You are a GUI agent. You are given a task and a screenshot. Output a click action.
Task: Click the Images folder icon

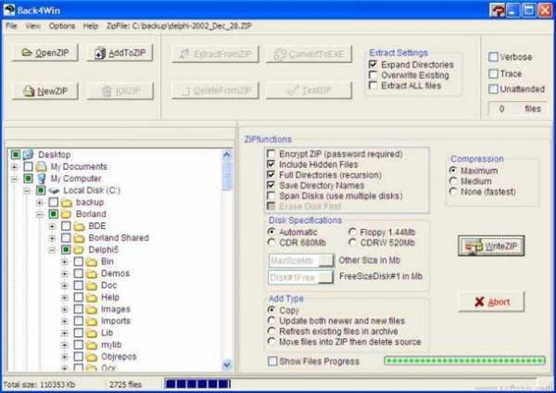(92, 309)
